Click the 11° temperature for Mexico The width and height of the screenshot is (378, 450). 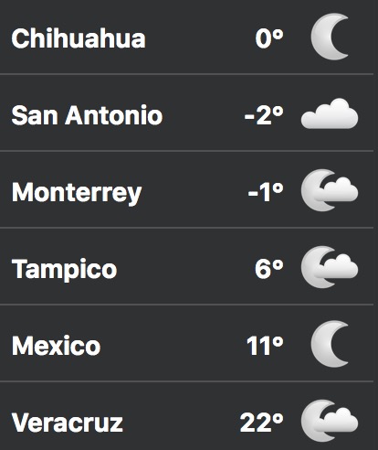pos(265,346)
